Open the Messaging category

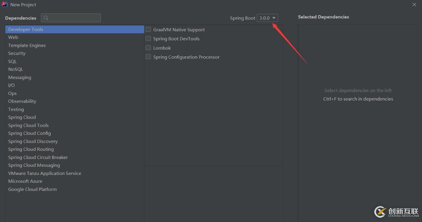point(20,77)
